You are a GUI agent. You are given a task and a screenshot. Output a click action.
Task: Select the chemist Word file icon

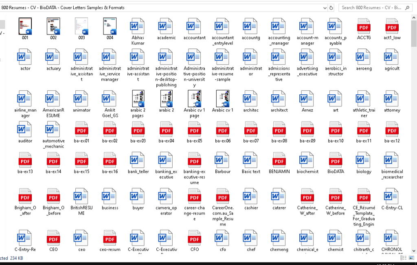click(x=335, y=238)
